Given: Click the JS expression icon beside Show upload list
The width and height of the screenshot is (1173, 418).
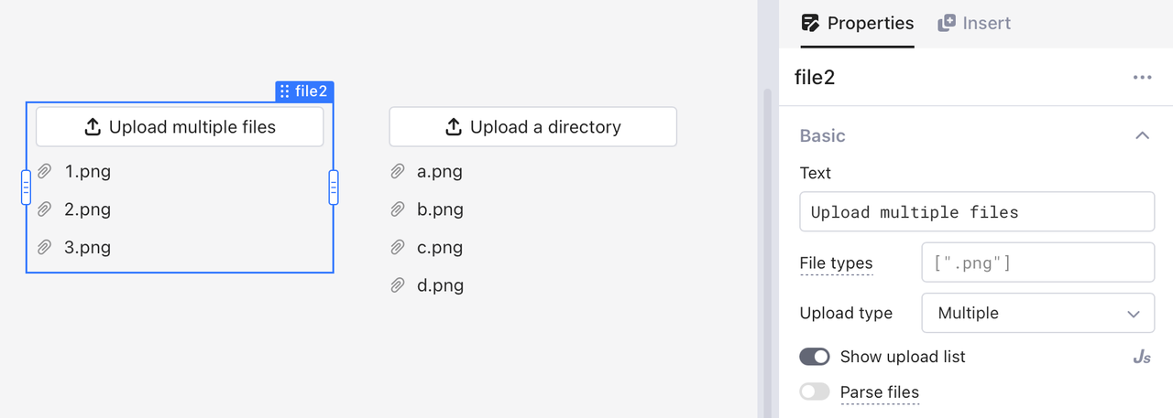Looking at the screenshot, I should coord(1142,358).
